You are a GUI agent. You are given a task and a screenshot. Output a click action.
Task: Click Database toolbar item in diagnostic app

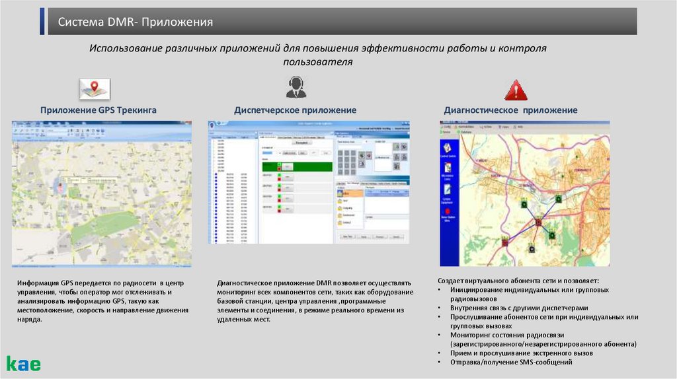point(465,131)
